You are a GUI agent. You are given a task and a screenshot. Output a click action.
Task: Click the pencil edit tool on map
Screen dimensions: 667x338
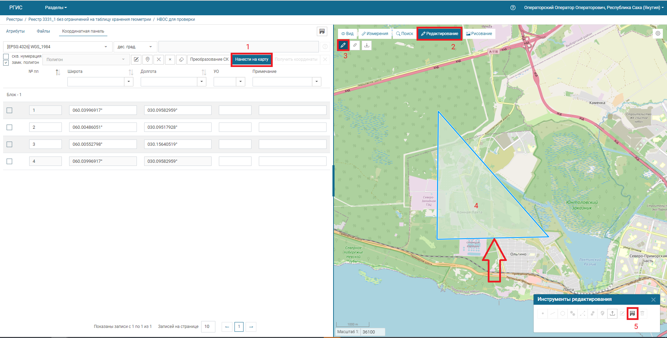pos(343,45)
